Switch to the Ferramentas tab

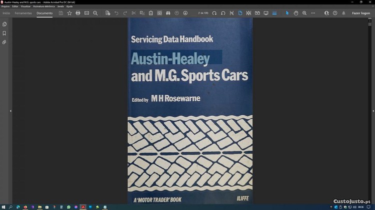(x=23, y=13)
